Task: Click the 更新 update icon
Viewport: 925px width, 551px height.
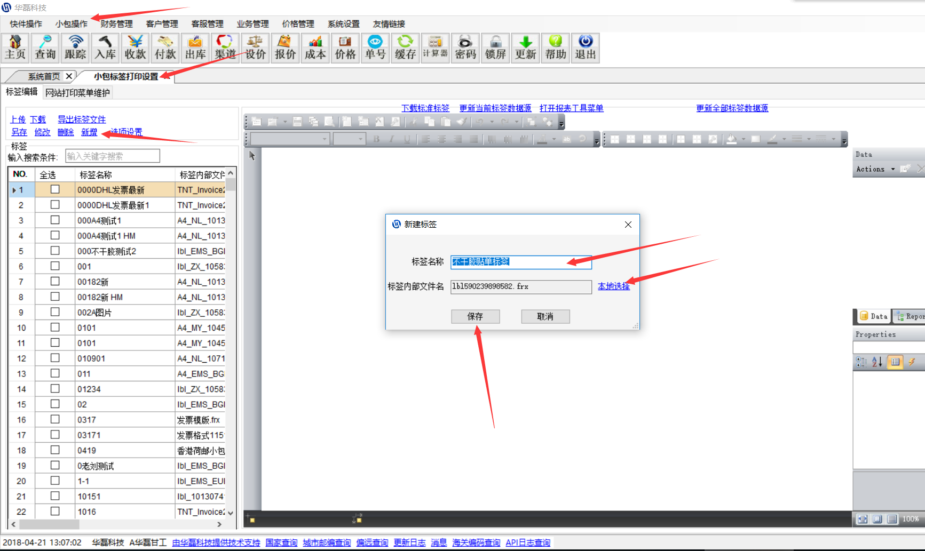Action: (x=525, y=47)
